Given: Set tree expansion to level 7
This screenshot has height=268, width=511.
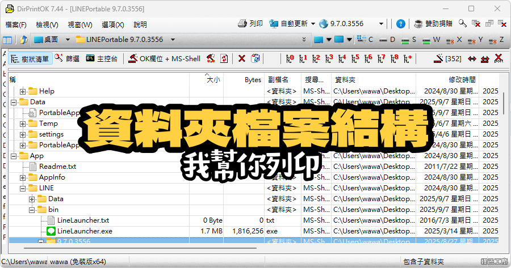Looking at the screenshot, I should coord(381,58).
